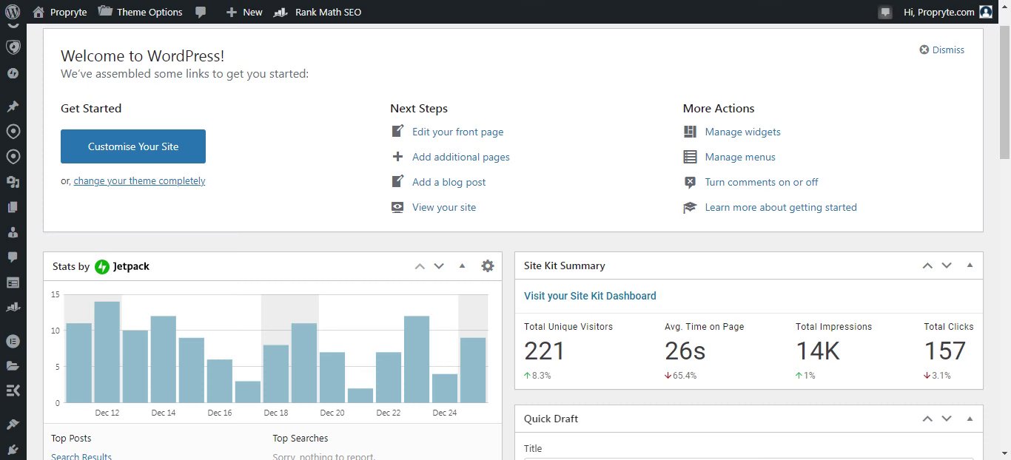Open the Manage widgets link
The height and width of the screenshot is (460, 1011).
tap(742, 132)
